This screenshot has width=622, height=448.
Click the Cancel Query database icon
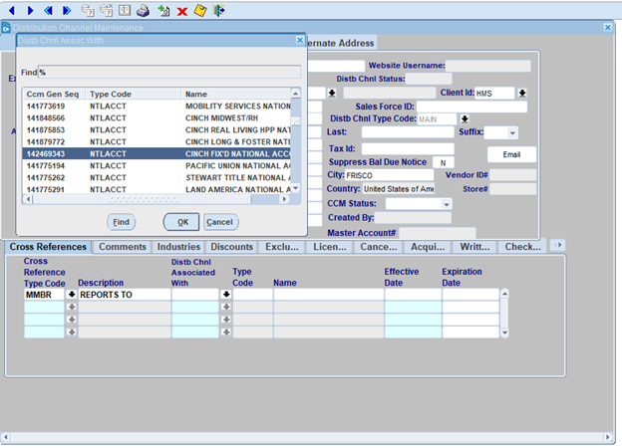[x=107, y=11]
